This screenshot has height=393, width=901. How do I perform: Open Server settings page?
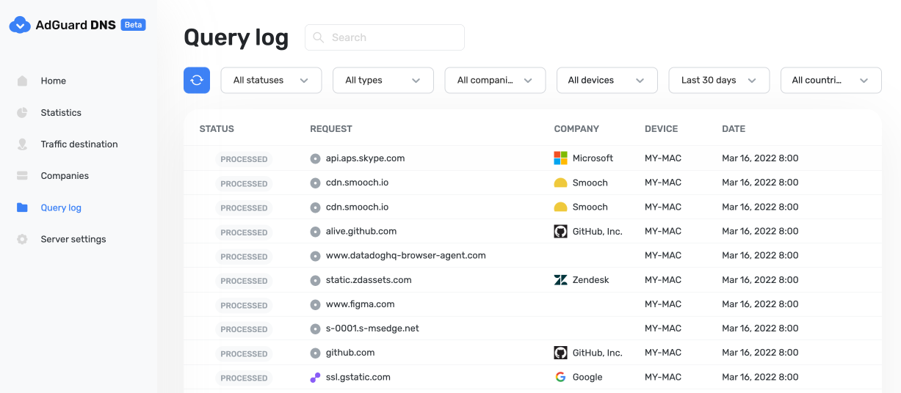[73, 239]
